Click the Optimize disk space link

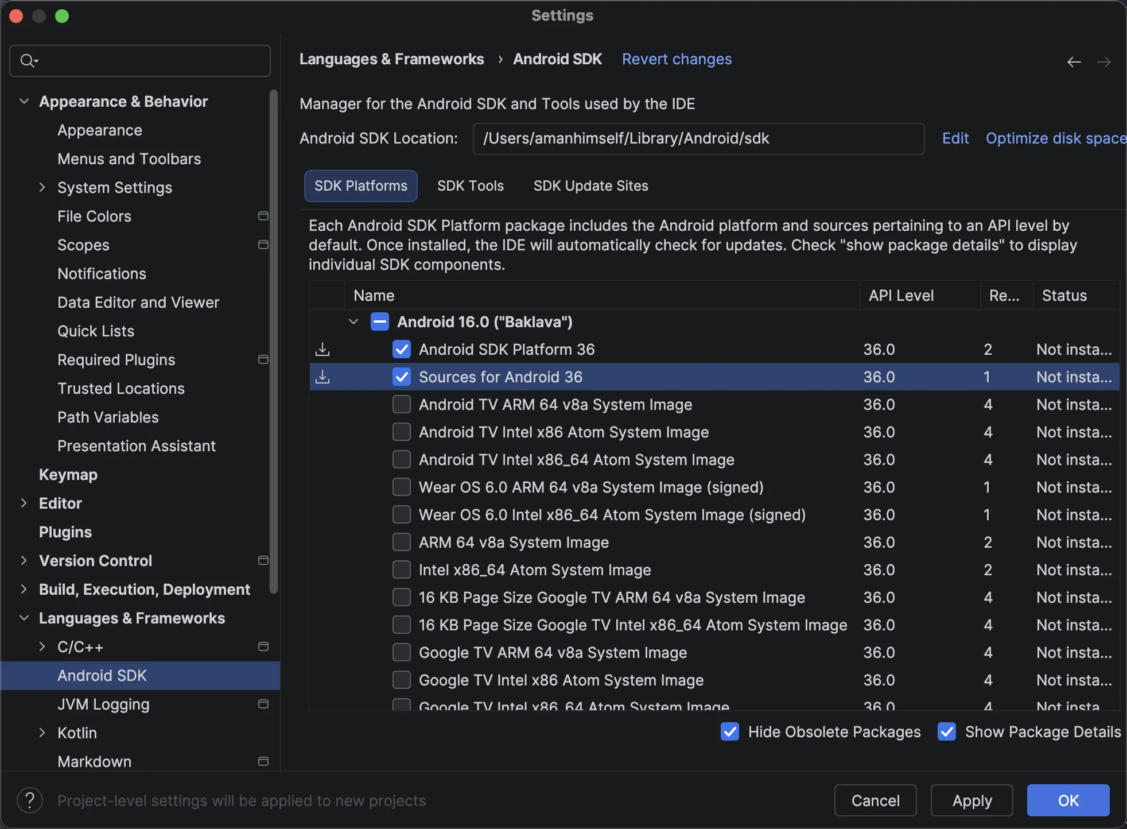click(x=1056, y=138)
